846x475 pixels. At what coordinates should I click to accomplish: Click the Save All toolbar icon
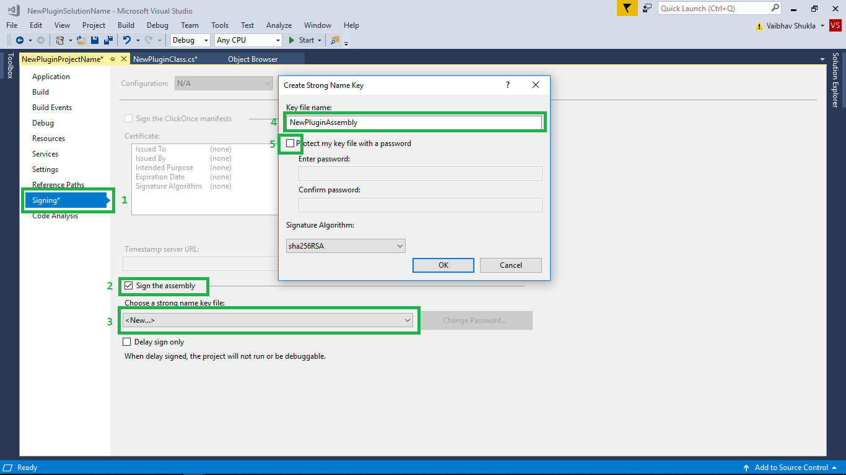coord(109,40)
